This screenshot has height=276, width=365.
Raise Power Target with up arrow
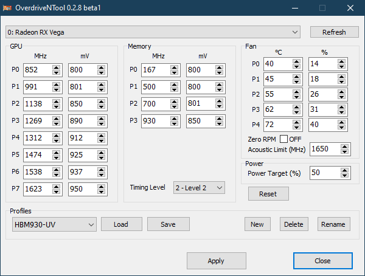tap(344, 170)
